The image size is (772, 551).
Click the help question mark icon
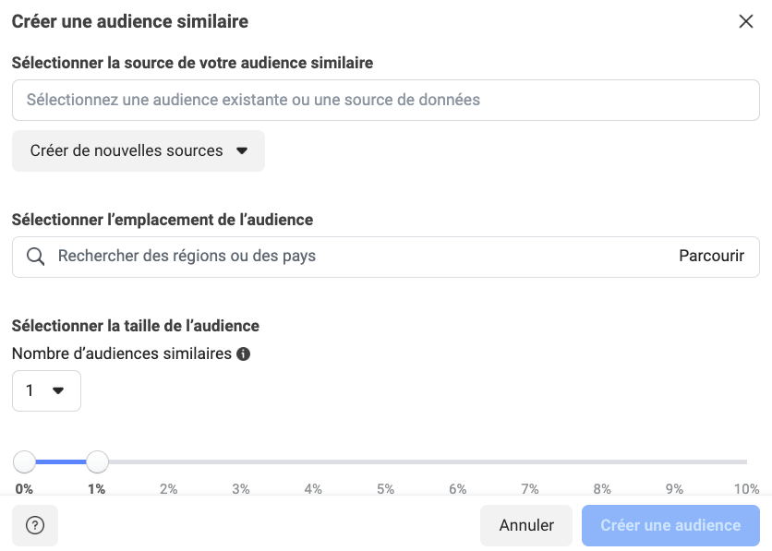tap(35, 525)
